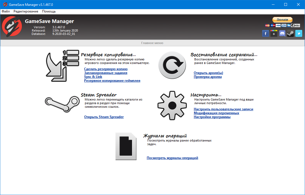Click the numbered-arrow backup icon
Image resolution: width=305 pixels, height=195 pixels.
pyautogui.click(x=62, y=65)
